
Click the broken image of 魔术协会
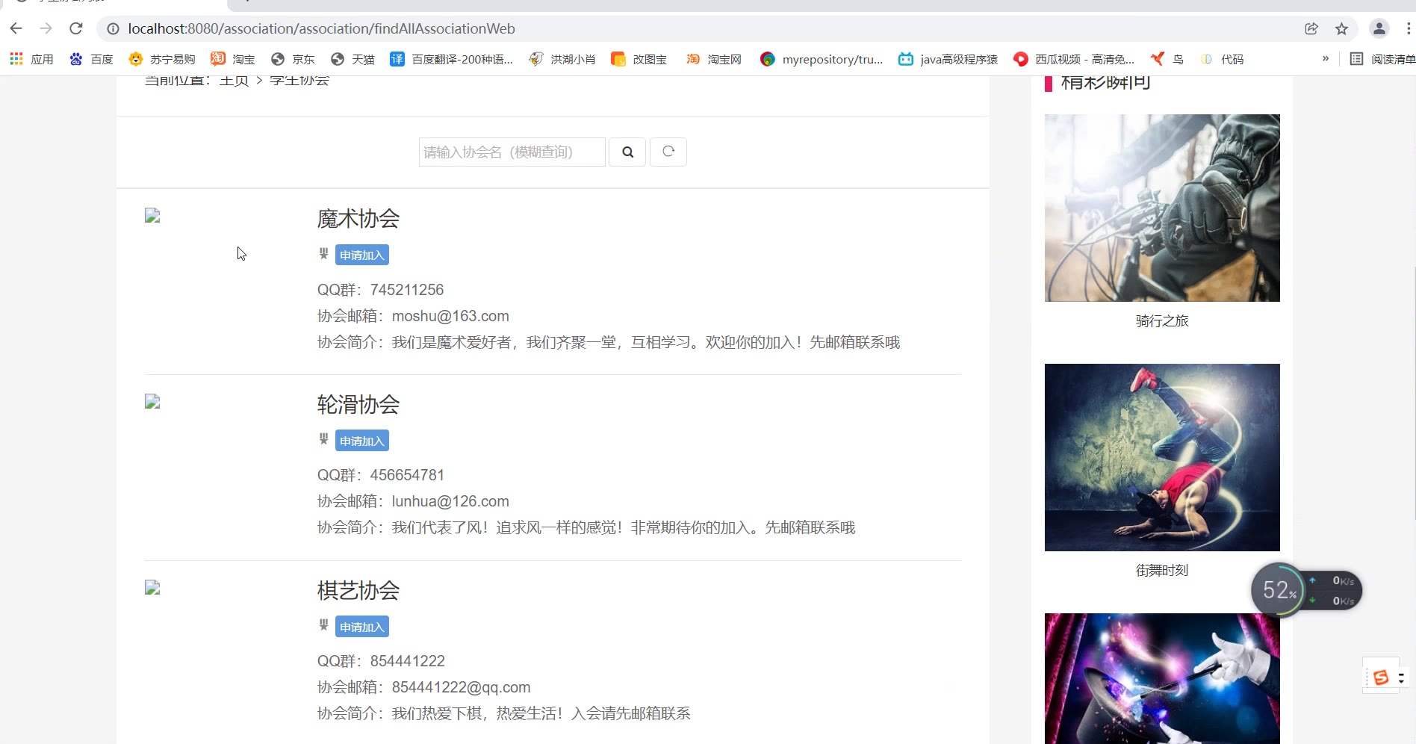(x=152, y=216)
